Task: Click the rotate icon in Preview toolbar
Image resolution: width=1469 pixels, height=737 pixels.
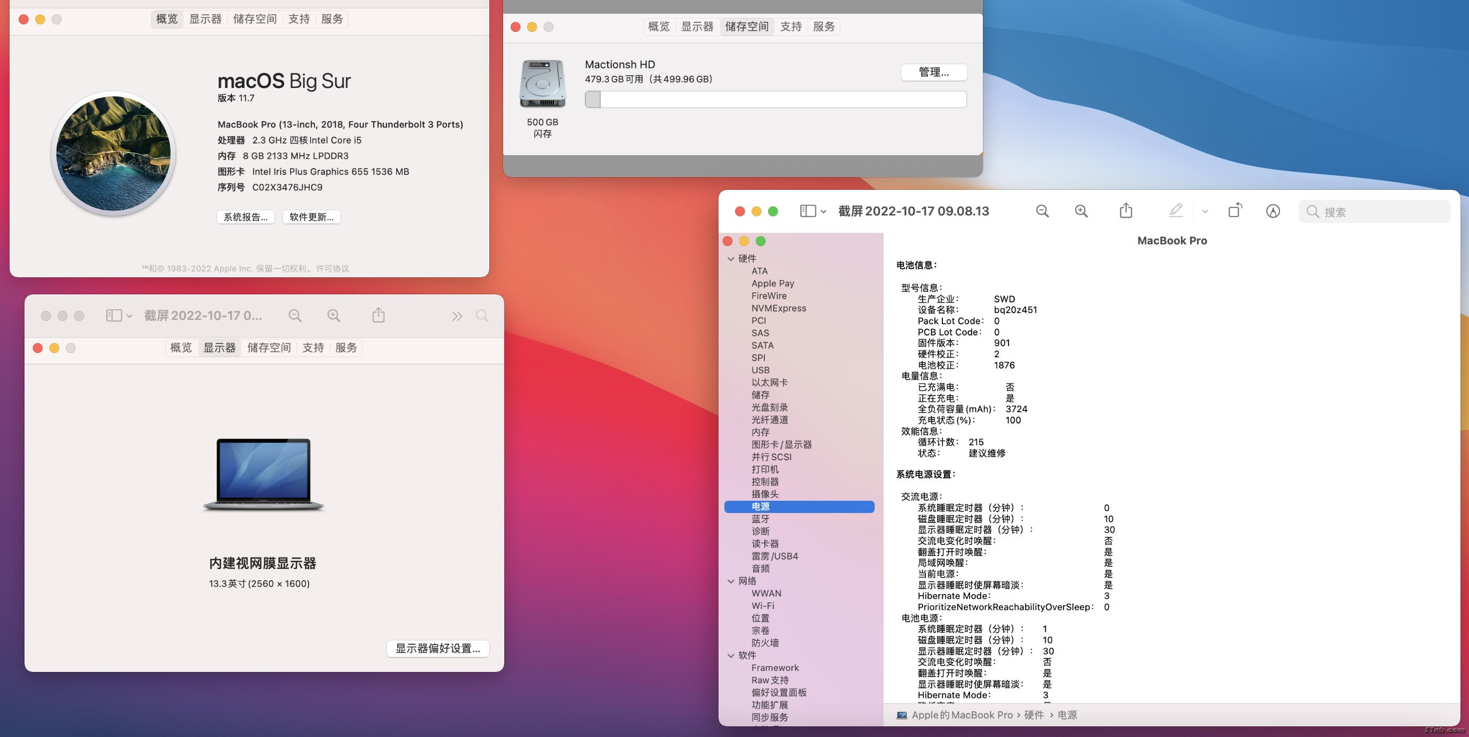Action: [x=1234, y=211]
